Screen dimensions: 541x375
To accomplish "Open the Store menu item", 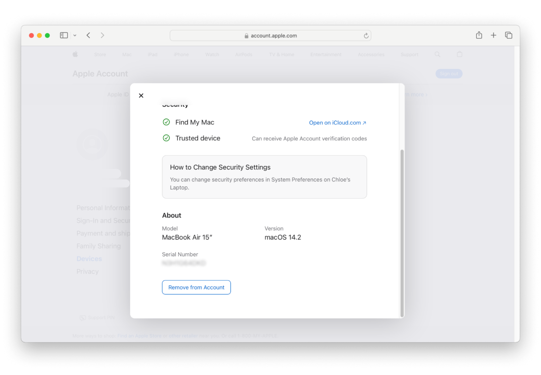I will [100, 55].
